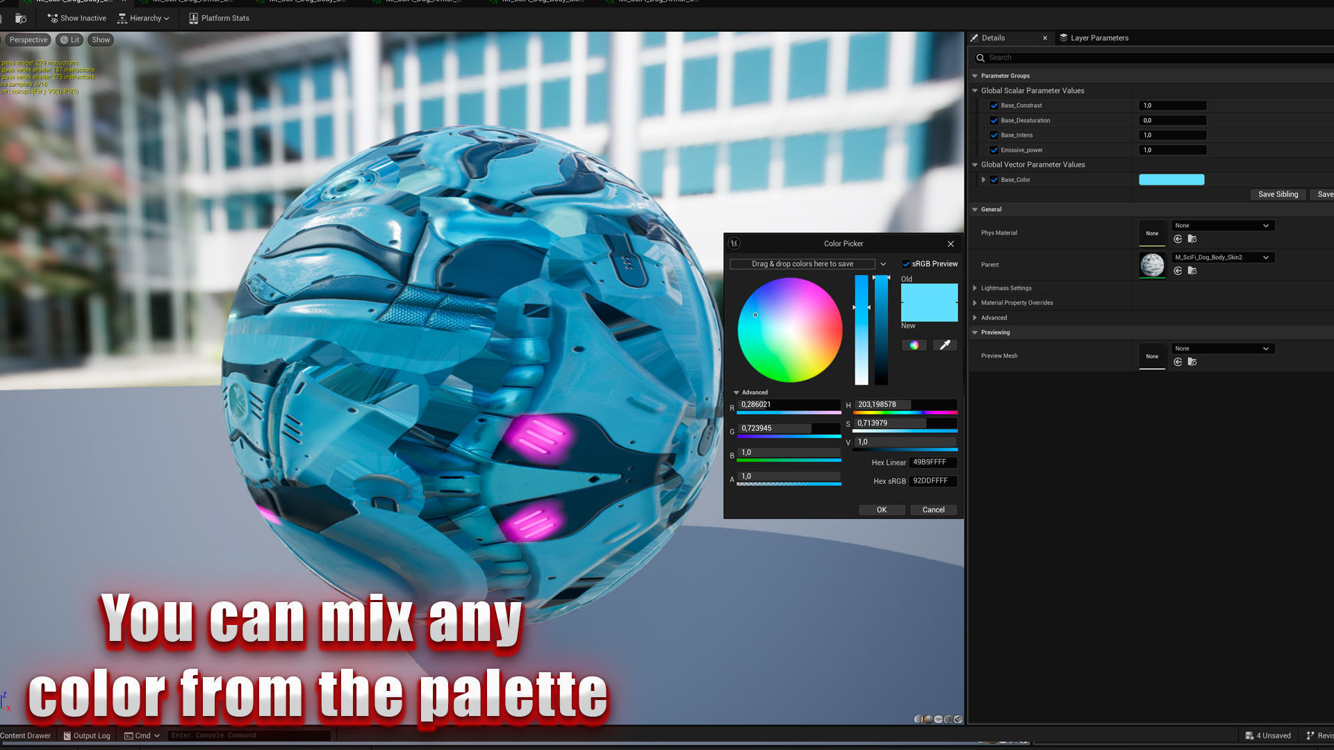Click the Base_Color cyan color swatch

click(x=1171, y=180)
